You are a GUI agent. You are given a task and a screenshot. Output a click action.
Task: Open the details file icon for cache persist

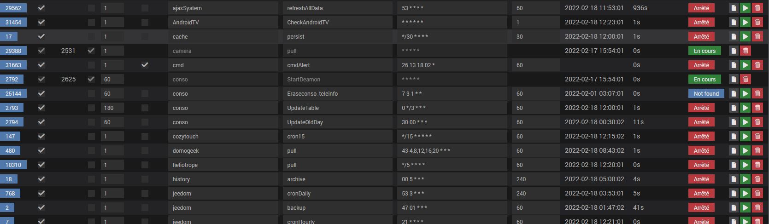733,36
